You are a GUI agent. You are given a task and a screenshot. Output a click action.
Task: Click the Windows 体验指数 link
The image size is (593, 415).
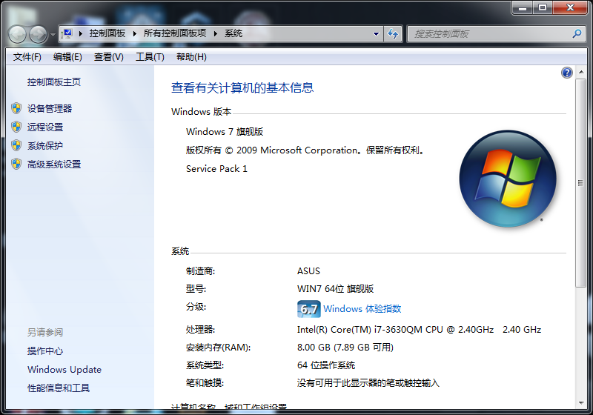[362, 309]
